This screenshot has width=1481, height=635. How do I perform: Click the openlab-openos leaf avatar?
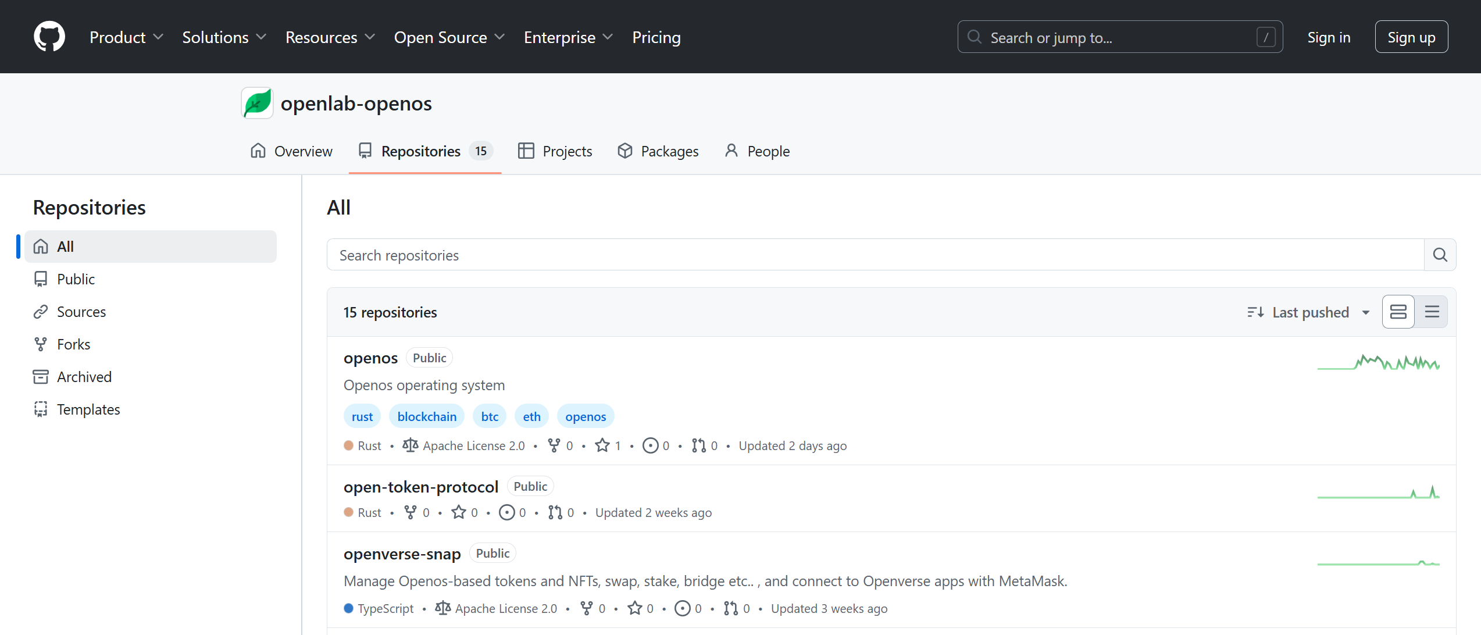[x=257, y=104]
